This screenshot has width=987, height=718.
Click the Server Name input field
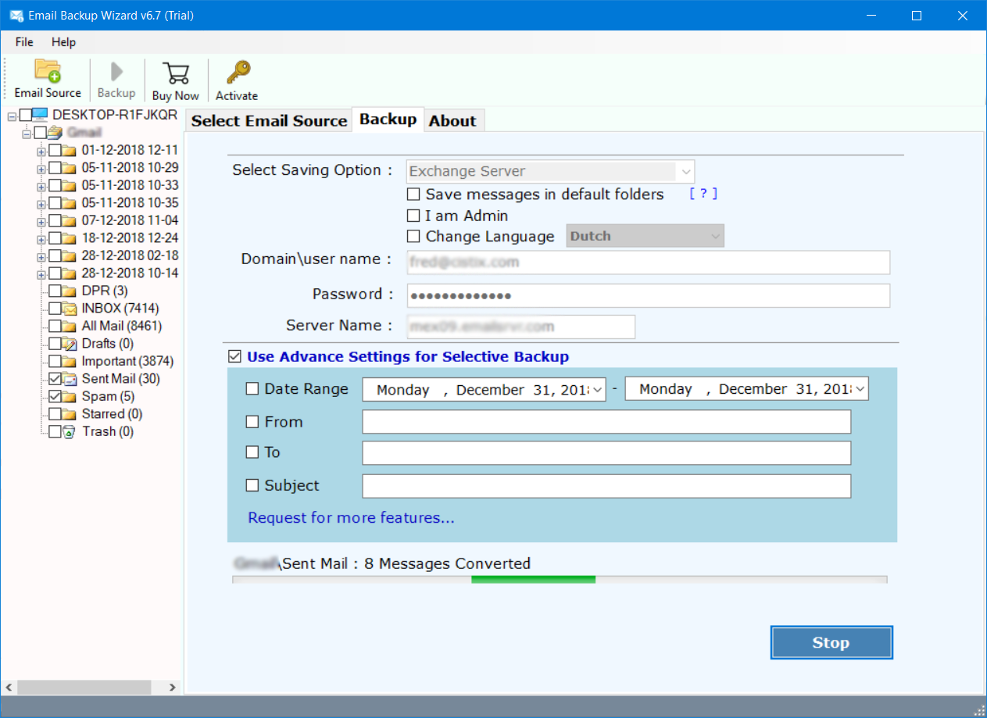tap(521, 327)
